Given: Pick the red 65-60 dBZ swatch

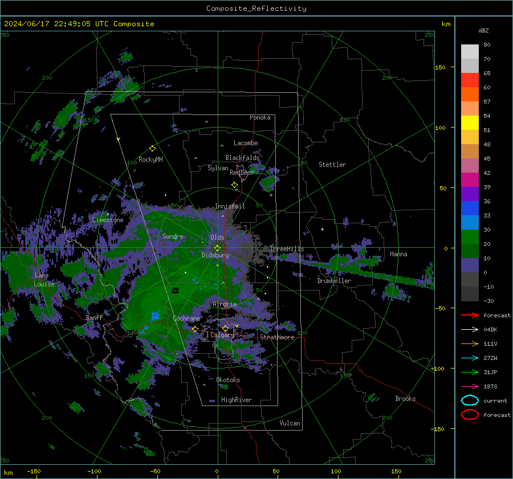Looking at the screenshot, I should click(470, 80).
